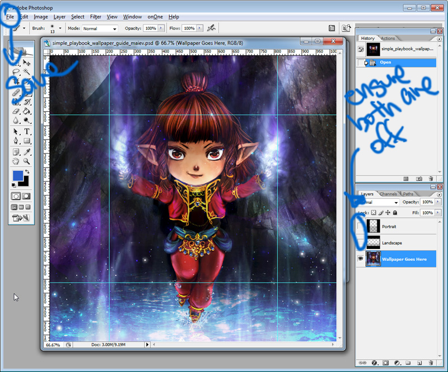Viewport: 448px width, 372px height.
Task: Select the Magic Wand tool
Action: pos(27,72)
